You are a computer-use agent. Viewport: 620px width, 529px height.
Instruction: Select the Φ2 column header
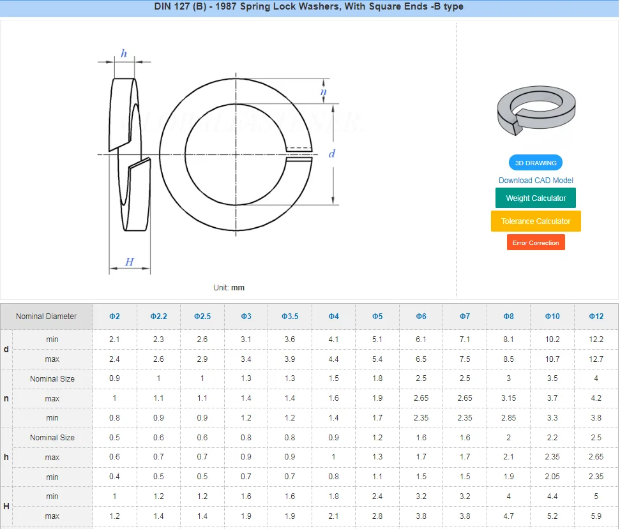click(114, 317)
